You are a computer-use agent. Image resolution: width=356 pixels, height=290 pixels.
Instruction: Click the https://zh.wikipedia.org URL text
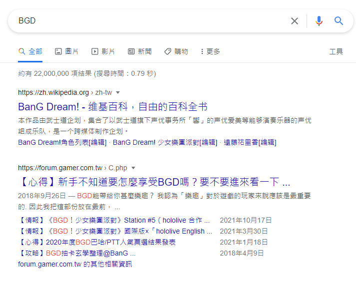click(53, 92)
